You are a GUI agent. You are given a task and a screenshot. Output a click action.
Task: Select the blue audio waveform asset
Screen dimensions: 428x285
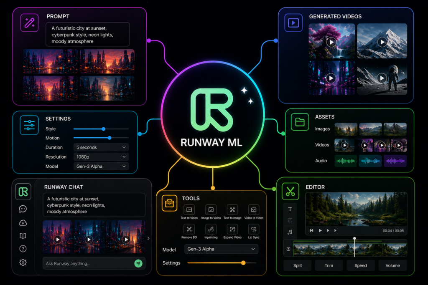(370, 161)
